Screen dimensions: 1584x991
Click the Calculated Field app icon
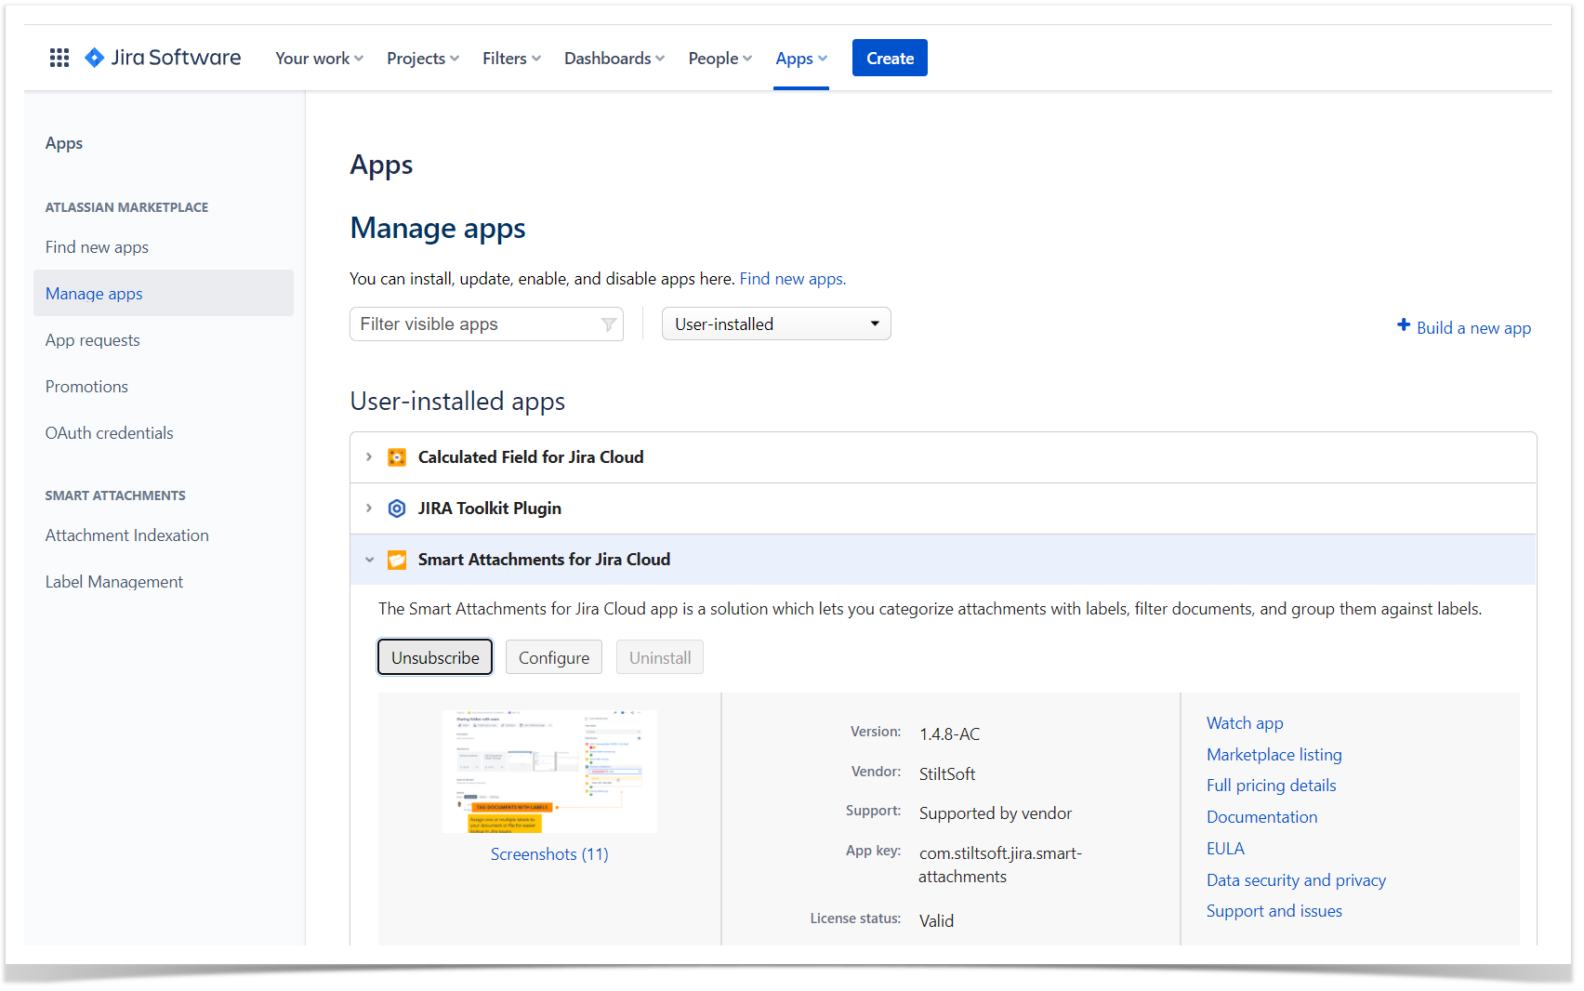(397, 457)
